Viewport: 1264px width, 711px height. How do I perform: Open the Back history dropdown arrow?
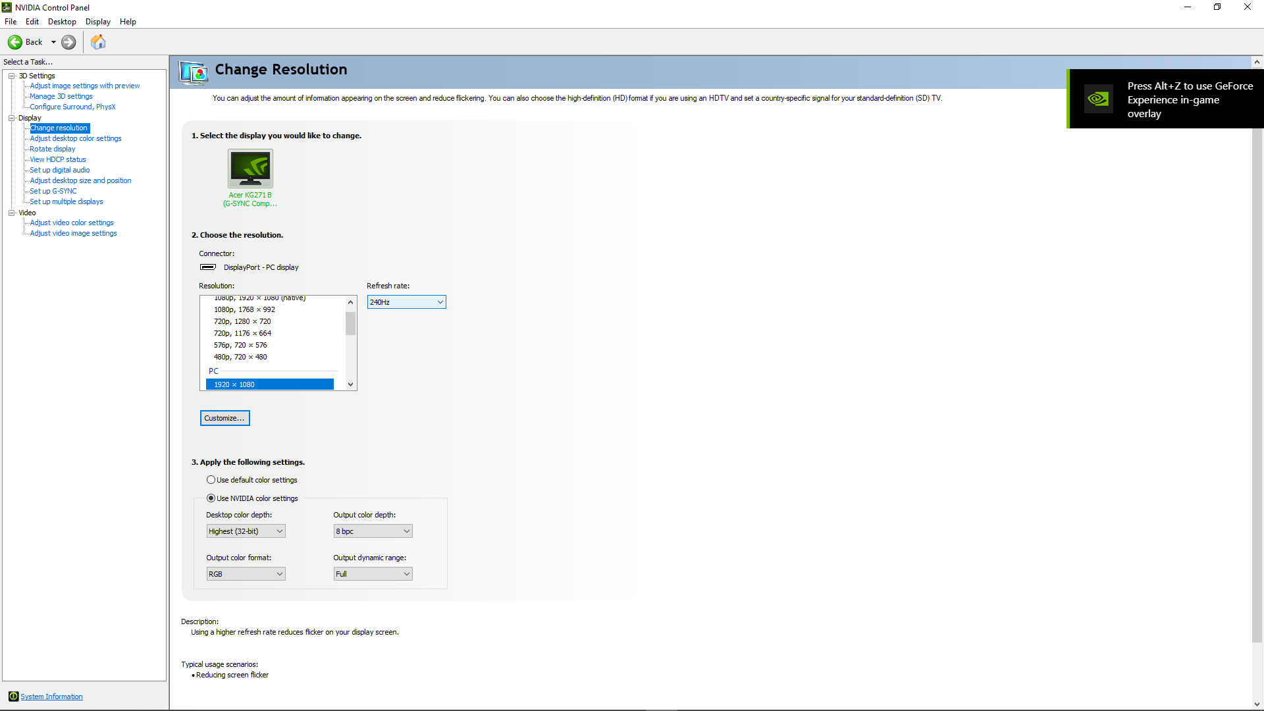tap(53, 42)
